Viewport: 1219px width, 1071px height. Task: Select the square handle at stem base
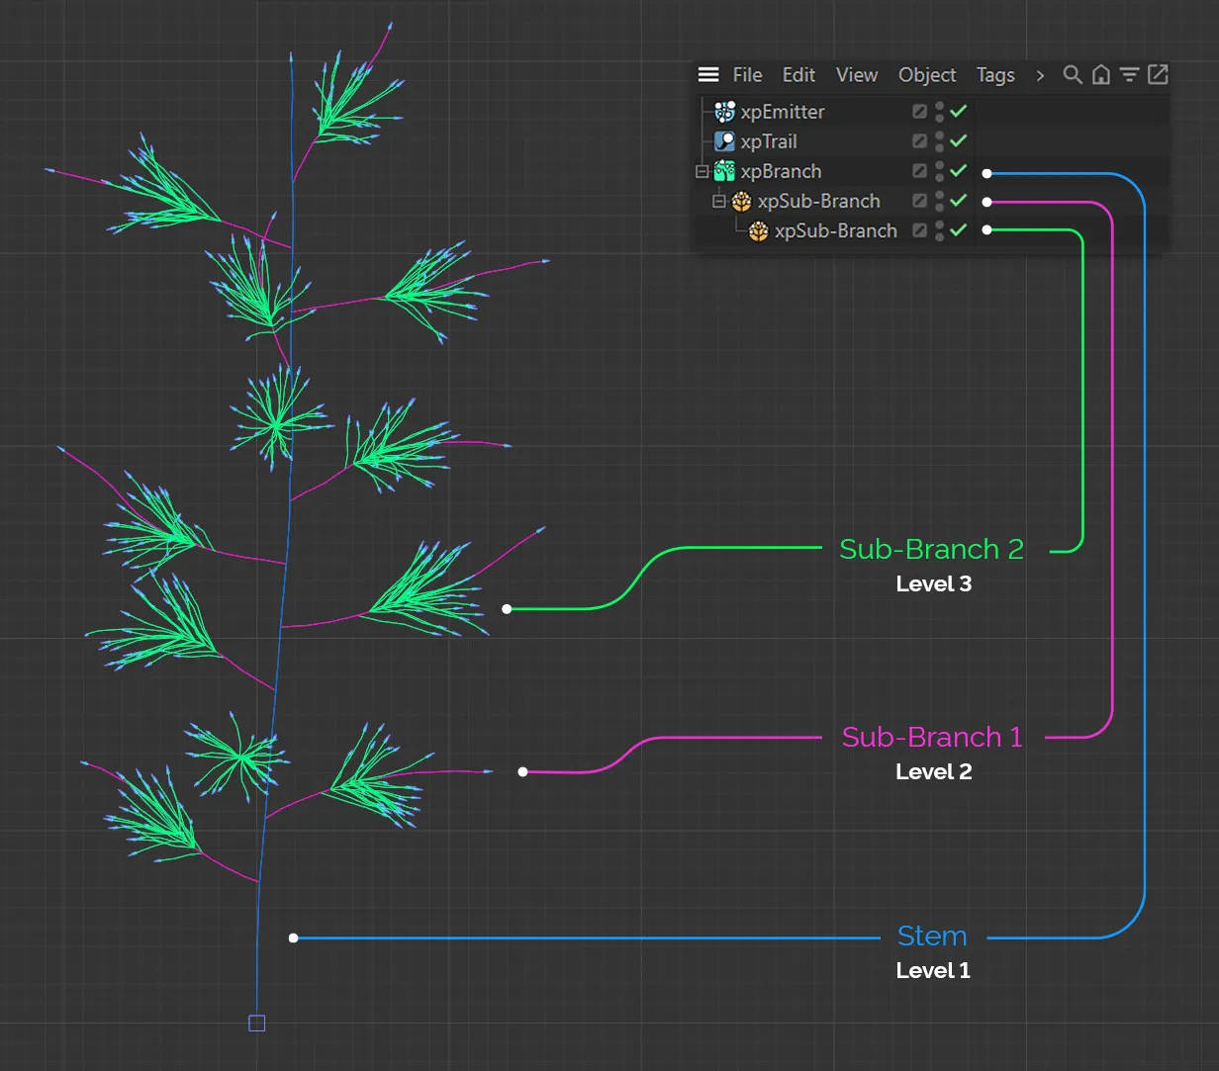point(256,1024)
